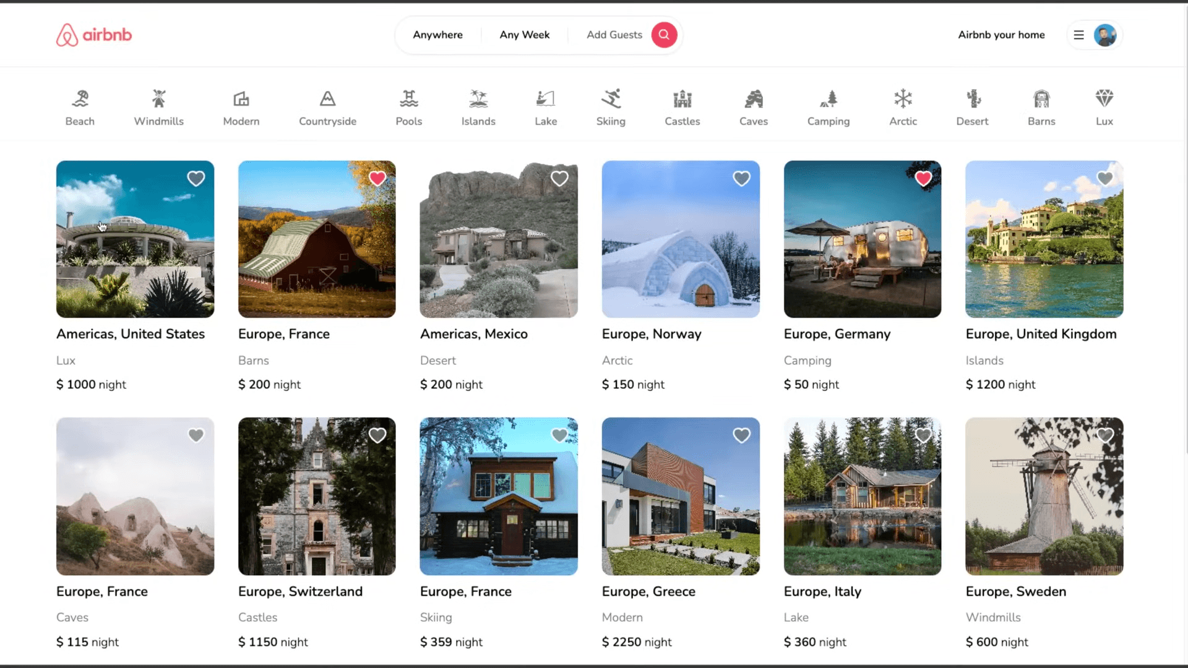Screen dimensions: 1188x668
Task: Select the Lux diamond category icon
Action: pos(1104,99)
